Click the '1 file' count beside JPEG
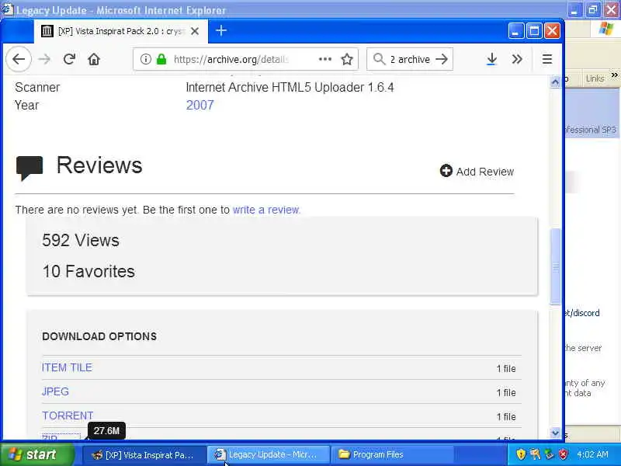Screen dimensions: 621x466 [506, 392]
